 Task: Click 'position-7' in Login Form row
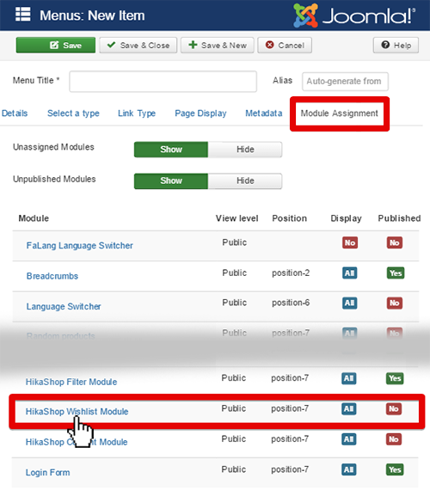coord(290,469)
